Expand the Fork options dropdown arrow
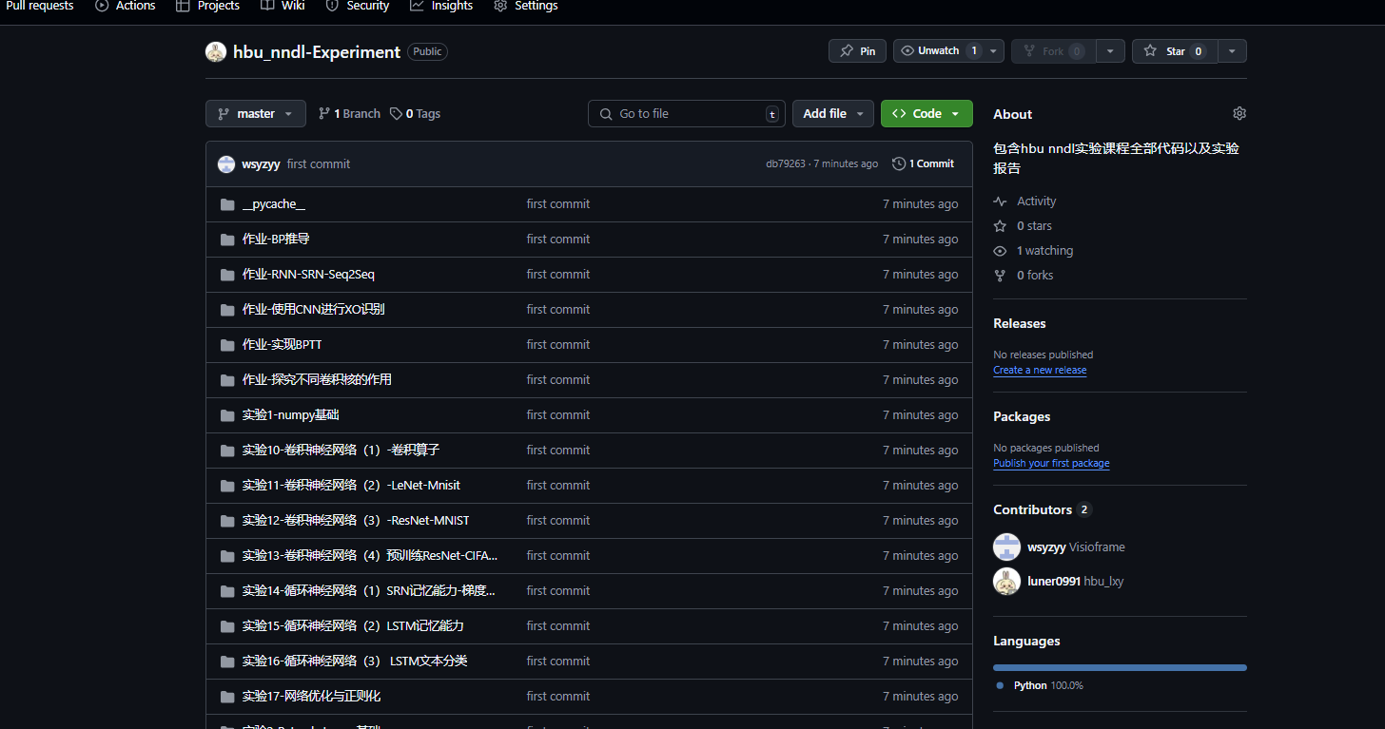Image resolution: width=1385 pixels, height=729 pixels. click(x=1110, y=51)
